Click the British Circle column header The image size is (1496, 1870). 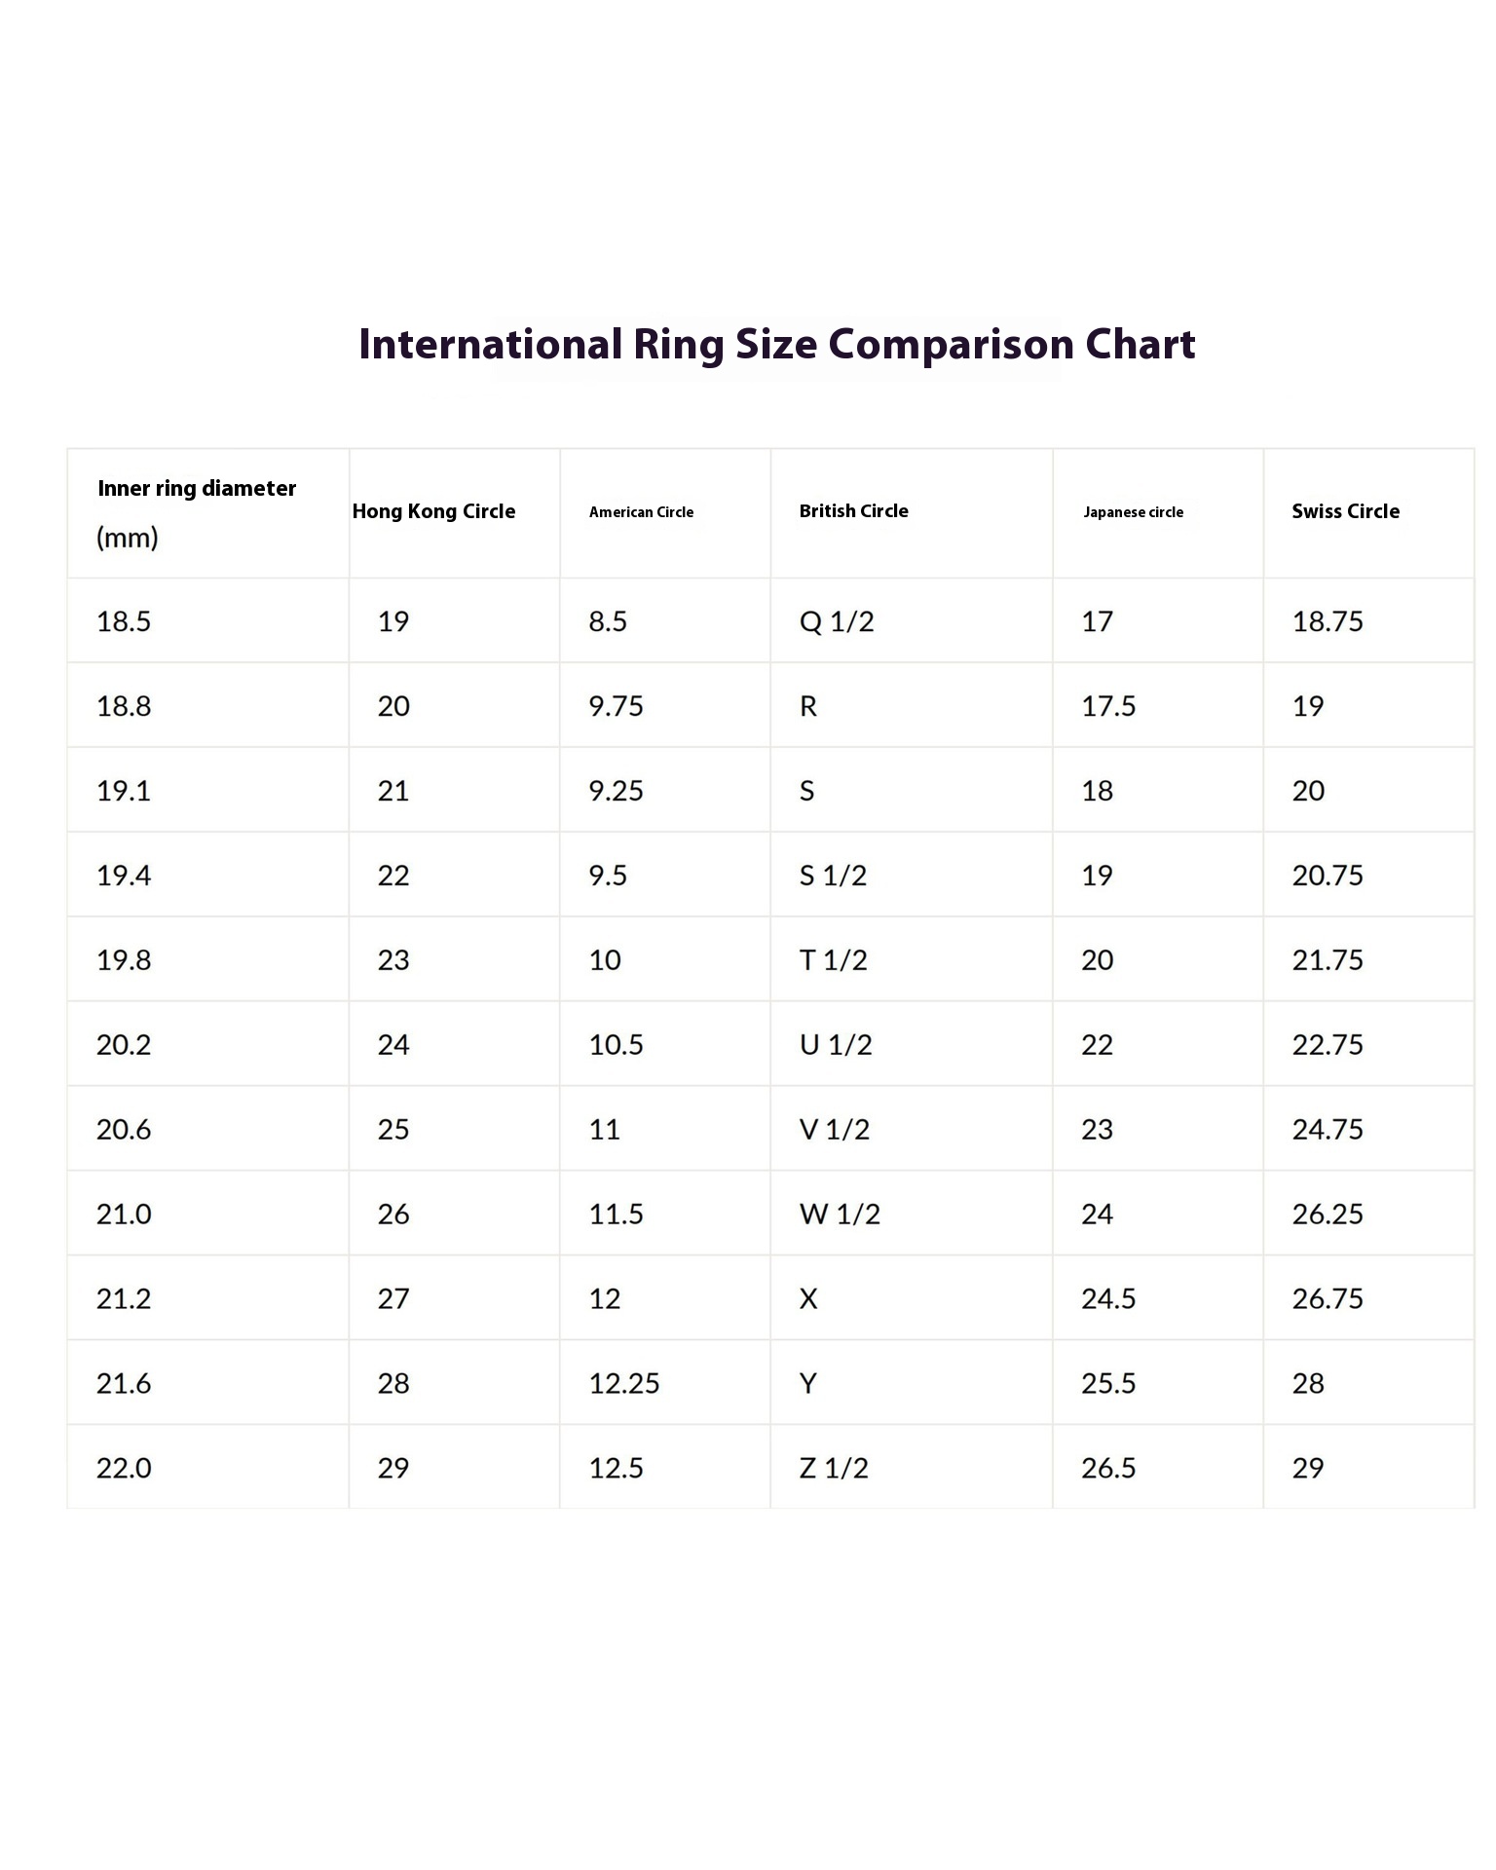[x=912, y=513]
